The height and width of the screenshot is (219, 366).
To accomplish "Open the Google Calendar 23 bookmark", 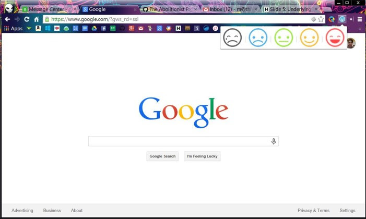I will point(75,28).
